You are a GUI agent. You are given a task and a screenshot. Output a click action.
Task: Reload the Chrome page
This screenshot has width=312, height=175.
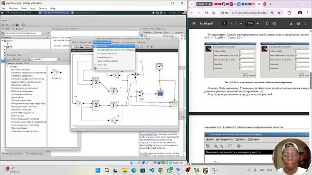(206, 13)
